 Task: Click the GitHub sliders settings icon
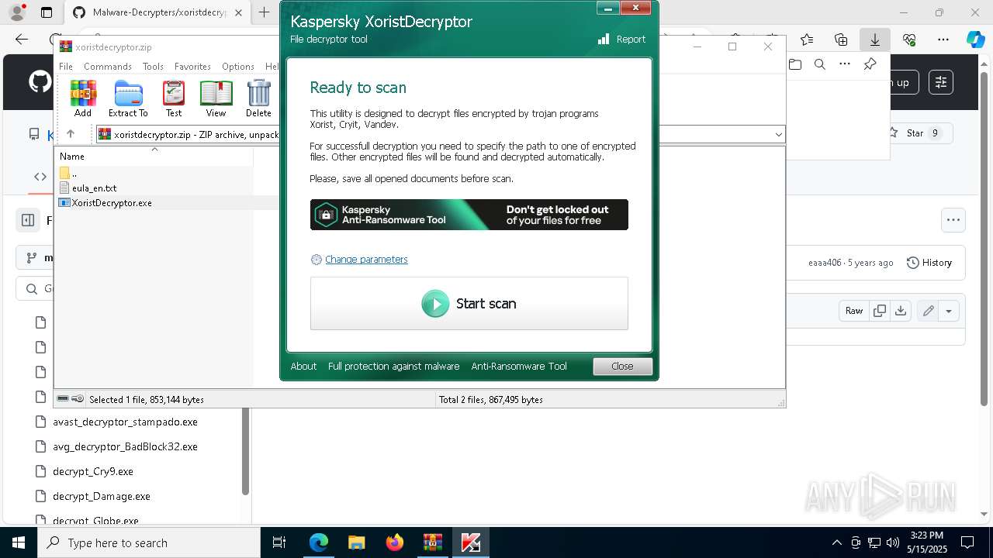pyautogui.click(x=941, y=82)
